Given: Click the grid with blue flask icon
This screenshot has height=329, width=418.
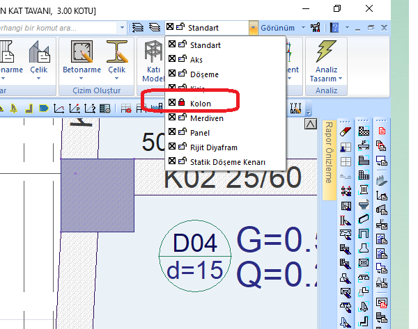Looking at the screenshot, I should point(346,147).
